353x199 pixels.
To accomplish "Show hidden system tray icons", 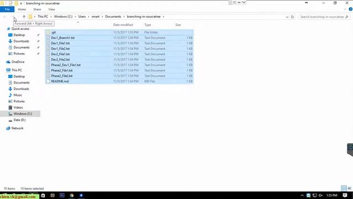I will [x=302, y=195].
